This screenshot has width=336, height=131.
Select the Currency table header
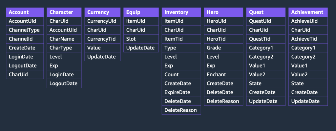tap(102, 12)
